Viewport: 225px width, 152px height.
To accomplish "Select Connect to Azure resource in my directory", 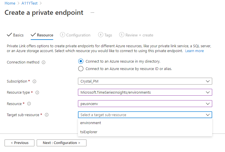I will [x=81, y=61].
